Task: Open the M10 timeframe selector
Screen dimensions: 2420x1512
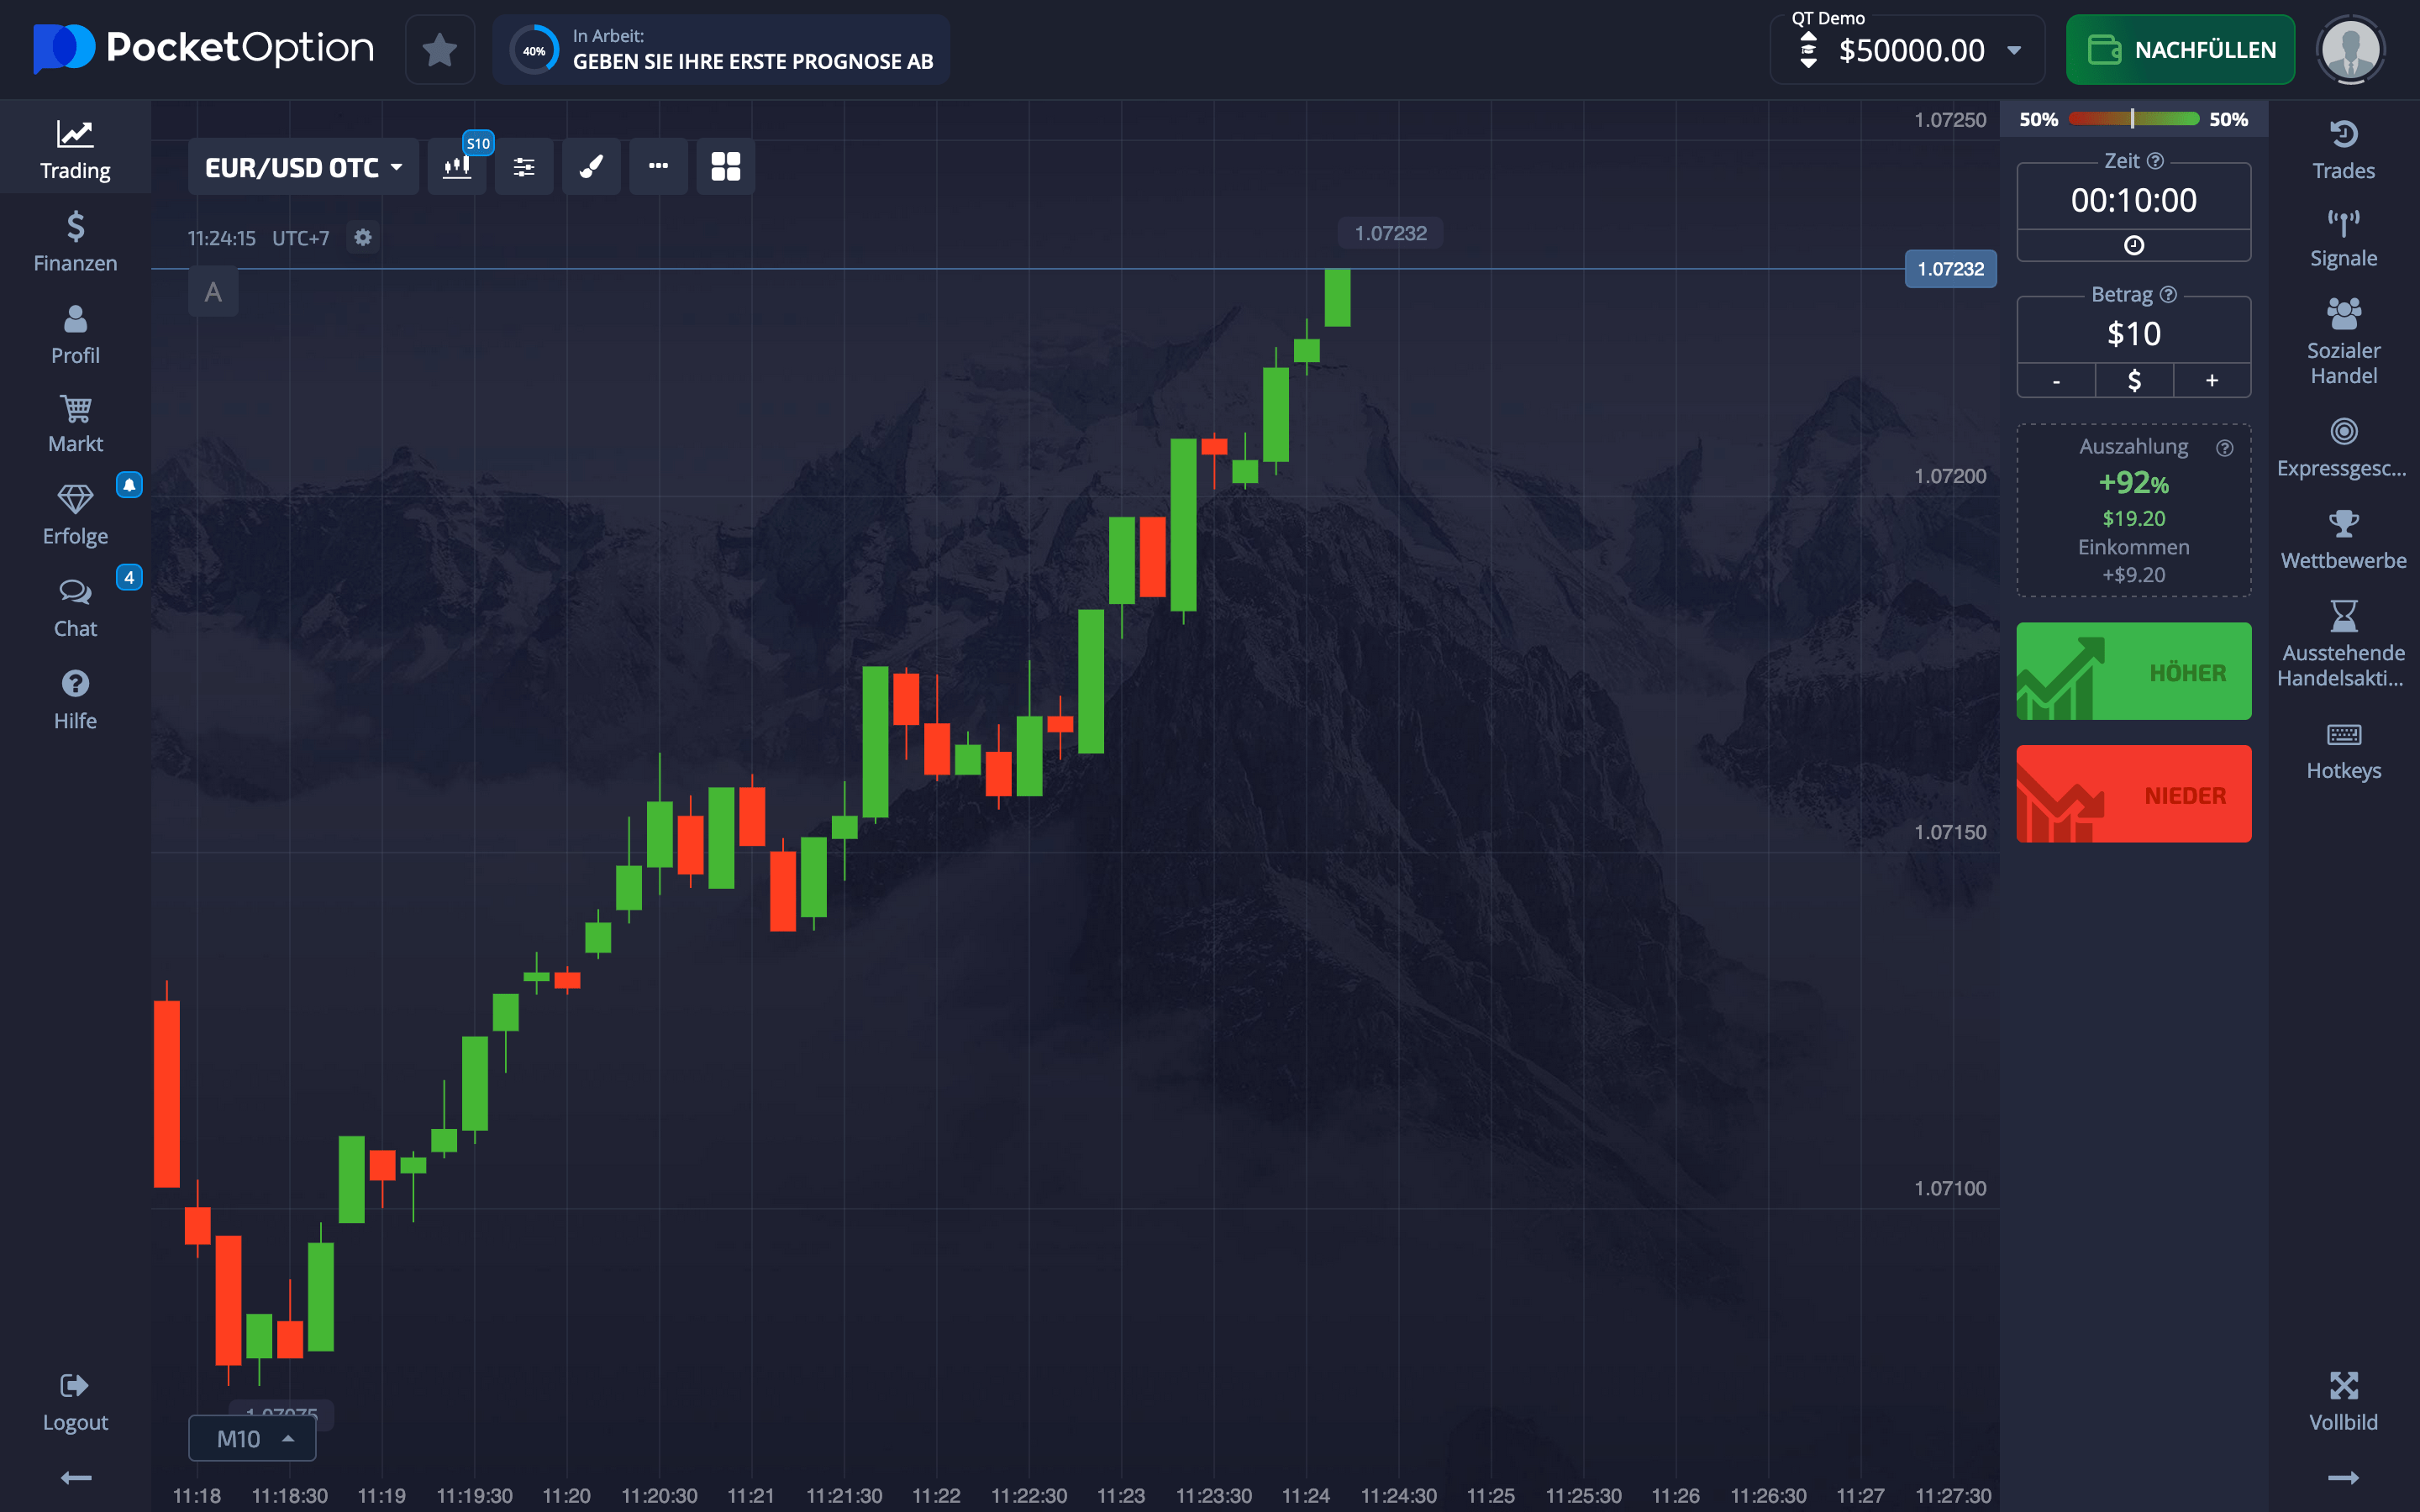Action: (252, 1438)
